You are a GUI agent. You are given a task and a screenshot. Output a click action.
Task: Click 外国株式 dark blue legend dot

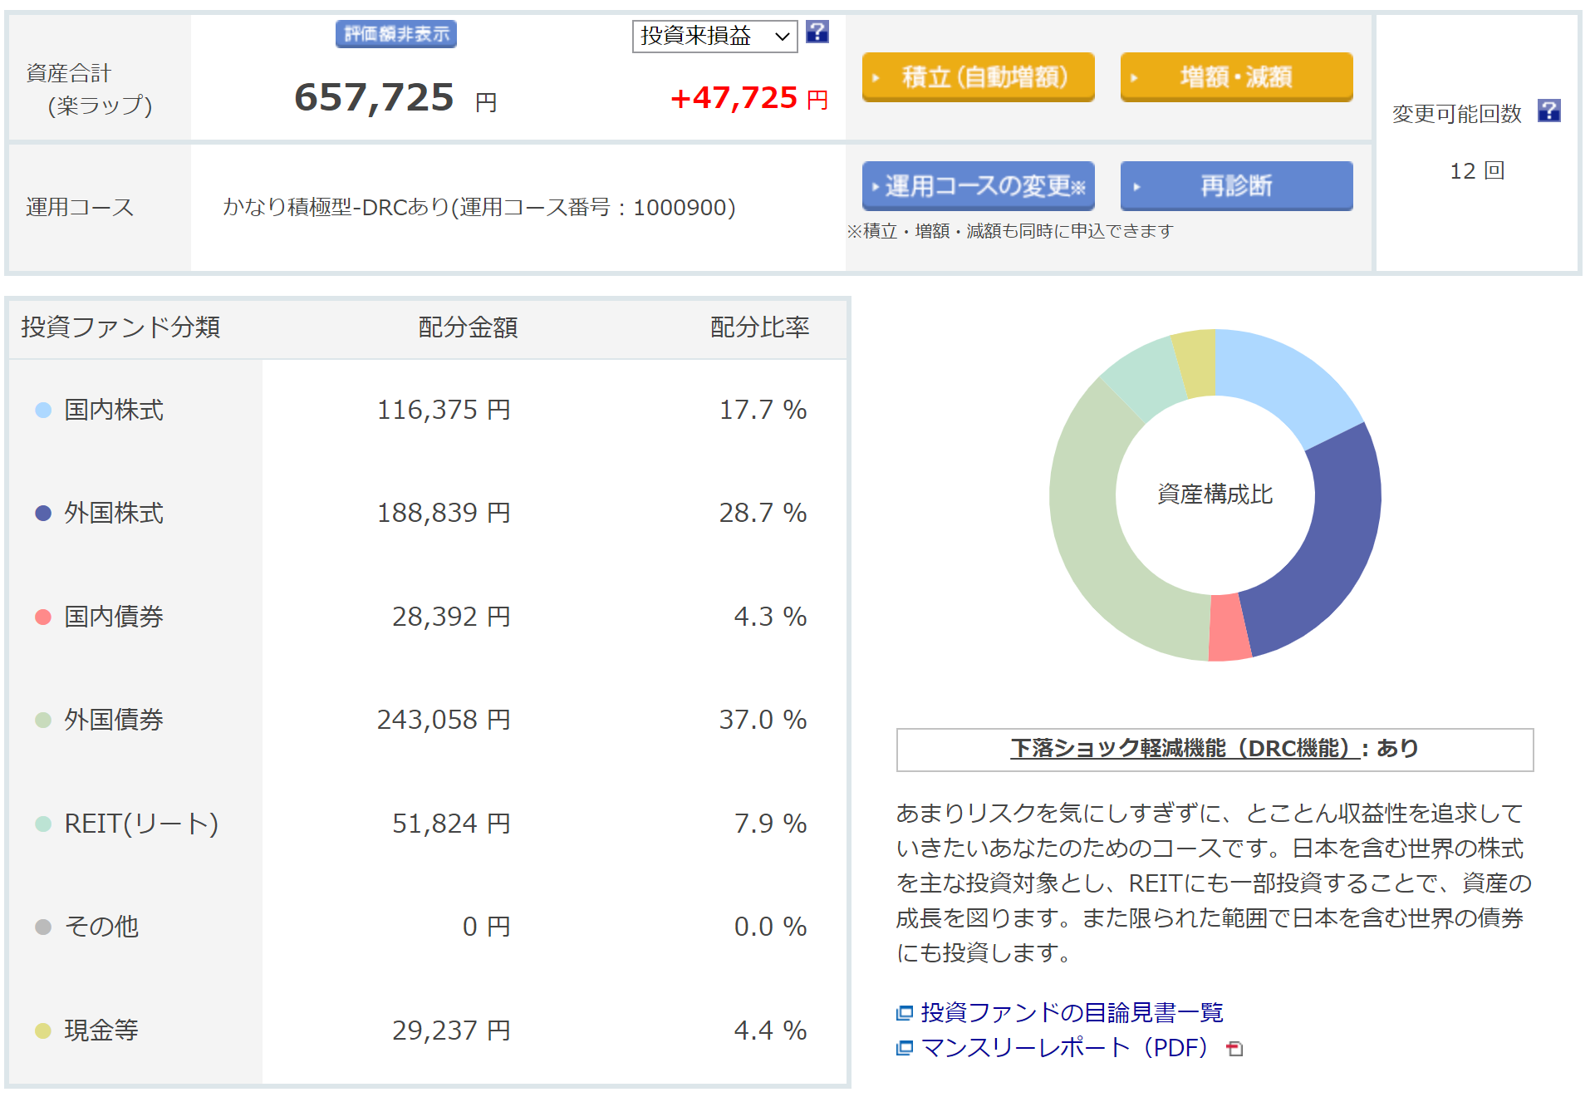pos(43,514)
